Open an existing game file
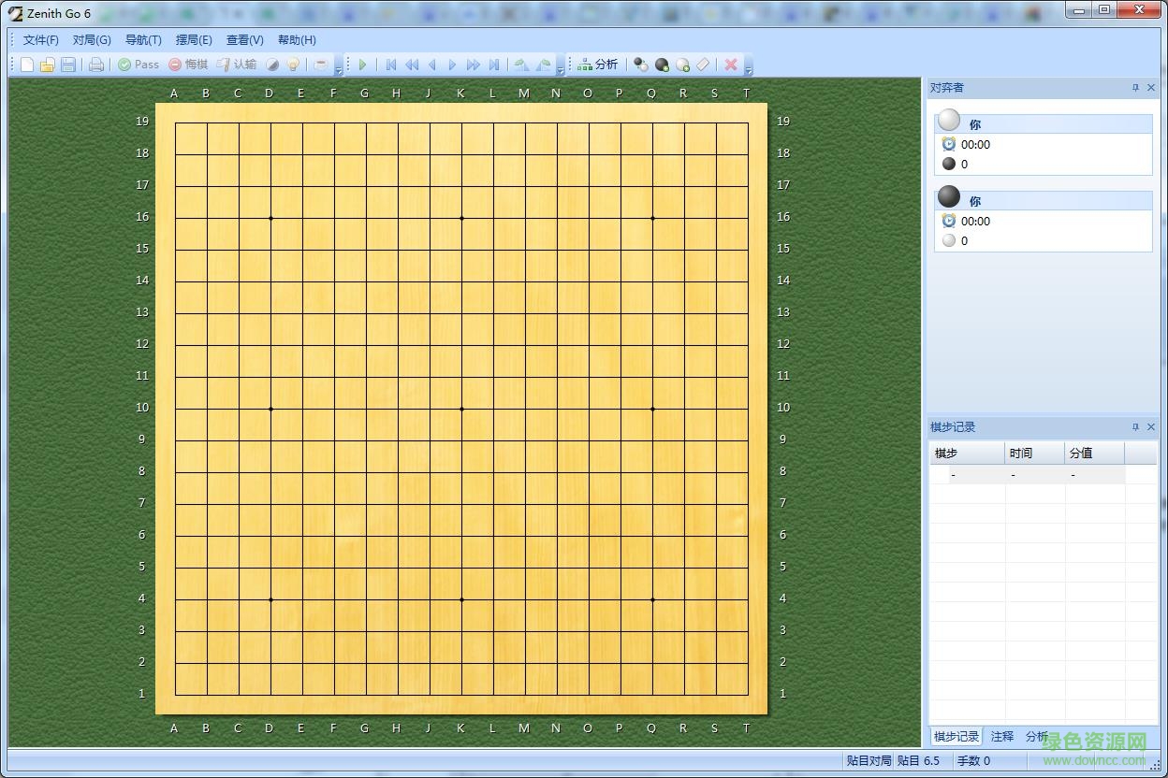1168x778 pixels. (47, 65)
